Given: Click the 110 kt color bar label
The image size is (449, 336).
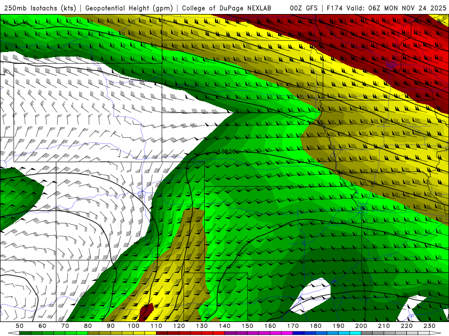Looking at the screenshot, I should pyautogui.click(x=156, y=326).
